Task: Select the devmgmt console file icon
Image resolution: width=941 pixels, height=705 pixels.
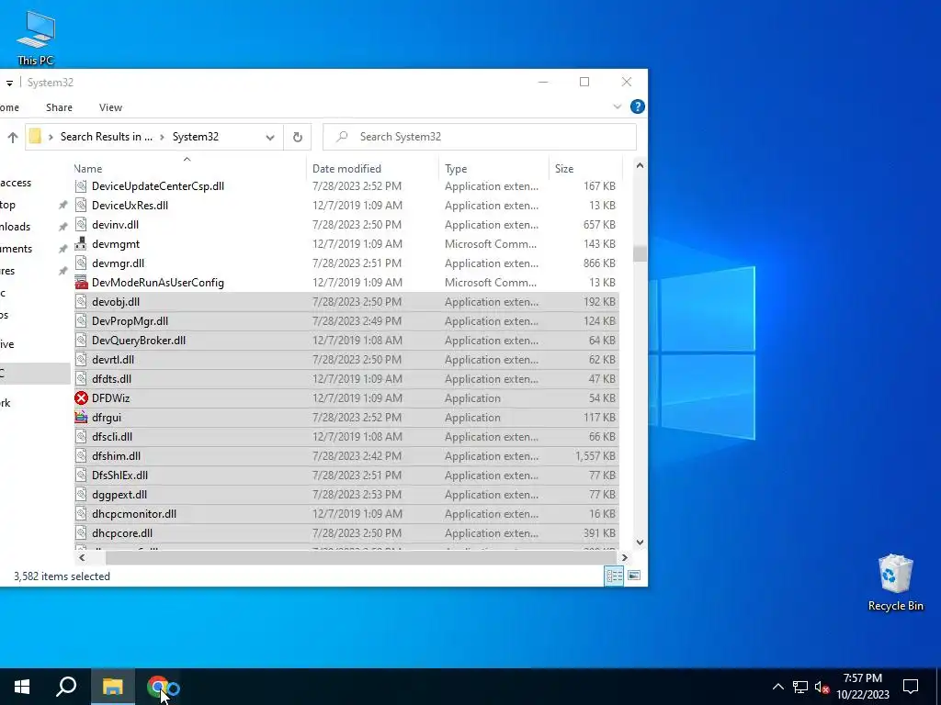Action: coord(81,244)
